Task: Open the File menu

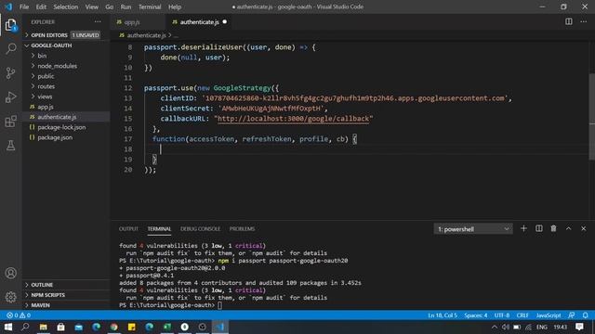Action: coord(24,6)
